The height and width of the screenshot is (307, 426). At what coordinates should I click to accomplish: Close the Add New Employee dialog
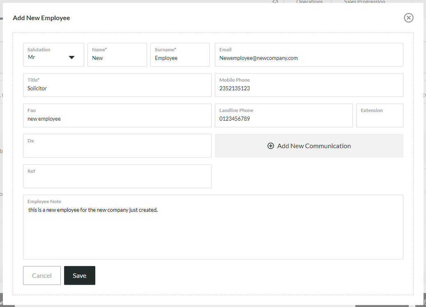tap(408, 18)
